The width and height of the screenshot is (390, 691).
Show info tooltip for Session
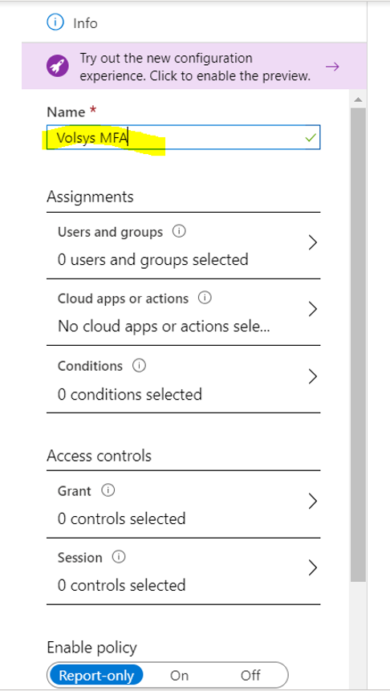point(119,557)
